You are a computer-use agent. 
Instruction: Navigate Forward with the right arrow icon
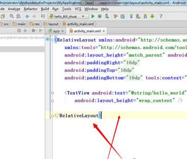pyautogui.click(x=34, y=16)
